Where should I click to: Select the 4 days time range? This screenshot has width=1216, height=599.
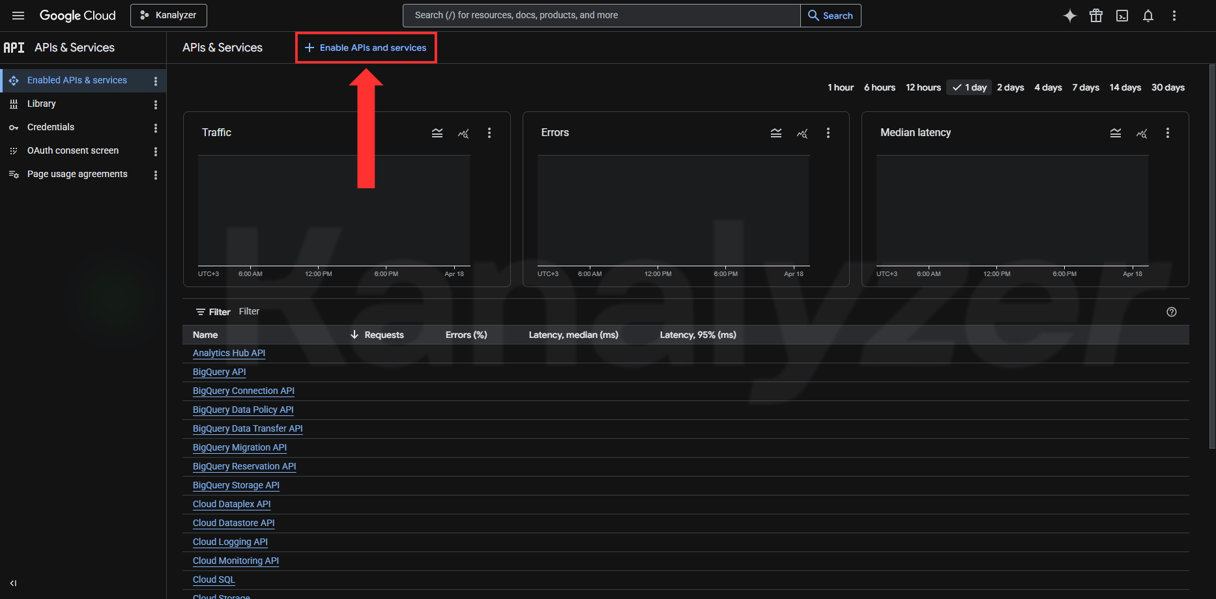click(x=1049, y=87)
